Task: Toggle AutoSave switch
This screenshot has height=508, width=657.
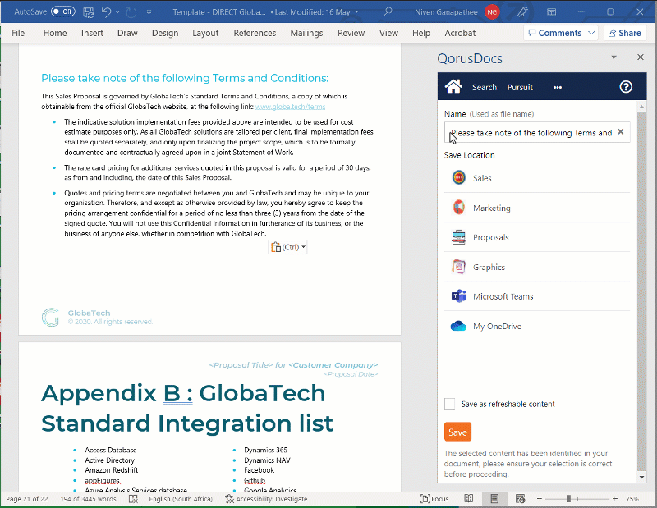Action: tap(63, 11)
